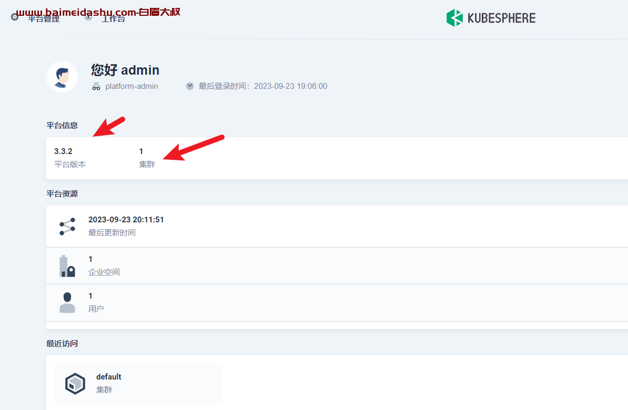The height and width of the screenshot is (410, 628).
Task: Click the platform version 3.3.2 entry
Action: click(x=70, y=158)
